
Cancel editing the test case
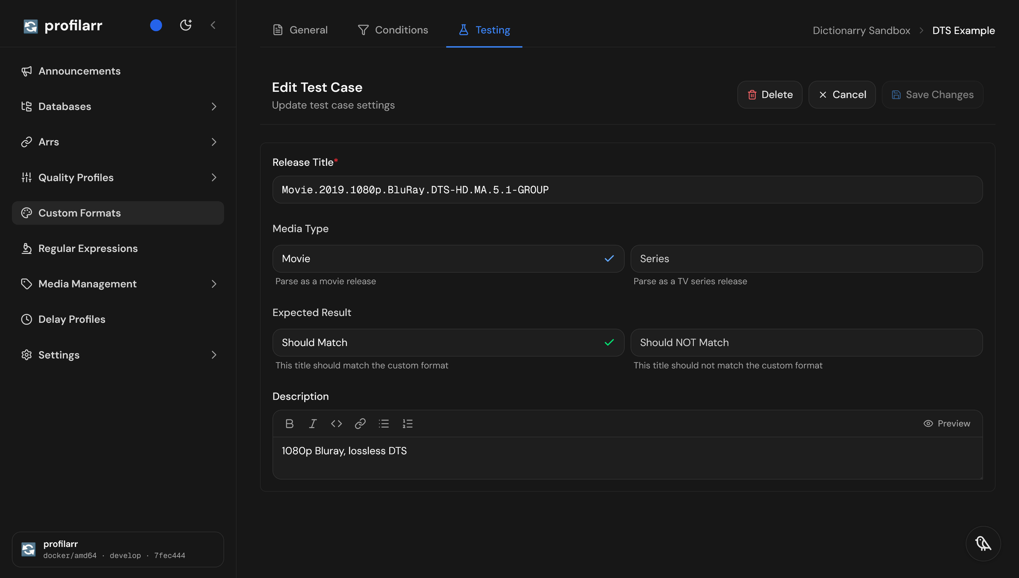point(842,95)
